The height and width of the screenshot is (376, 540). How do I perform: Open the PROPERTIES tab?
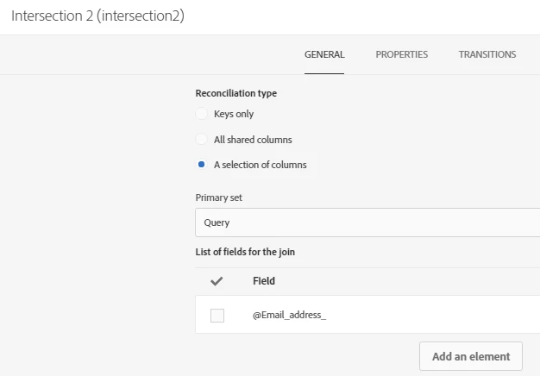click(x=401, y=54)
